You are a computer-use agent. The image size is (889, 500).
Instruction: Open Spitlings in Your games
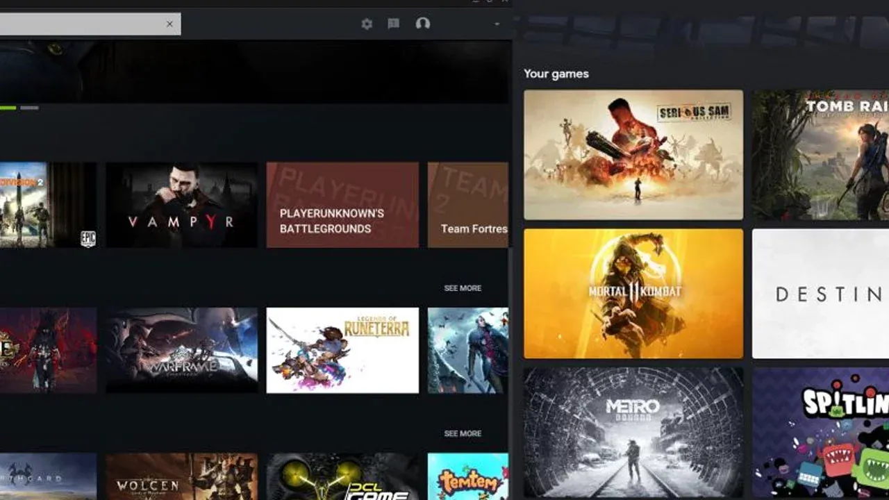pos(820,433)
